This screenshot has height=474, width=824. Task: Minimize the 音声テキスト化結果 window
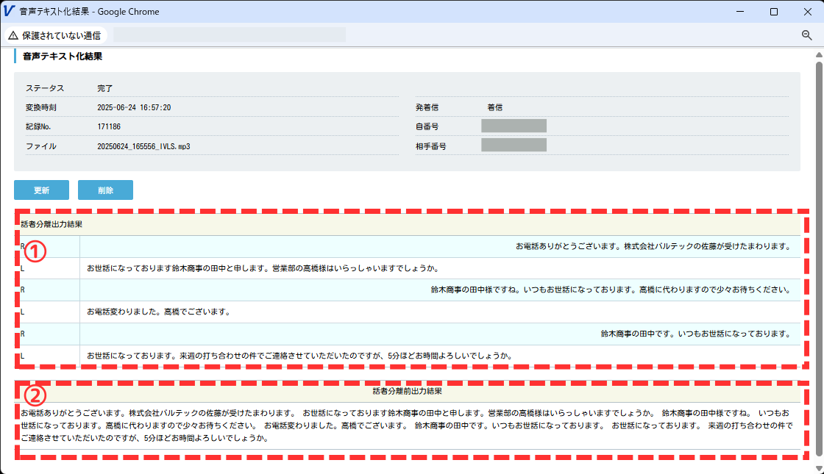coord(740,12)
